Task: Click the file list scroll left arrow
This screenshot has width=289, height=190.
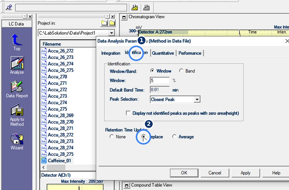Action: [x=44, y=167]
